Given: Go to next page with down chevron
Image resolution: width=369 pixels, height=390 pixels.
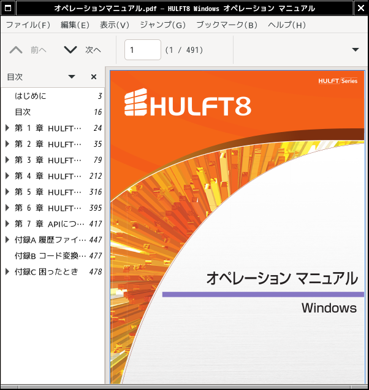Looking at the screenshot, I should pos(70,50).
